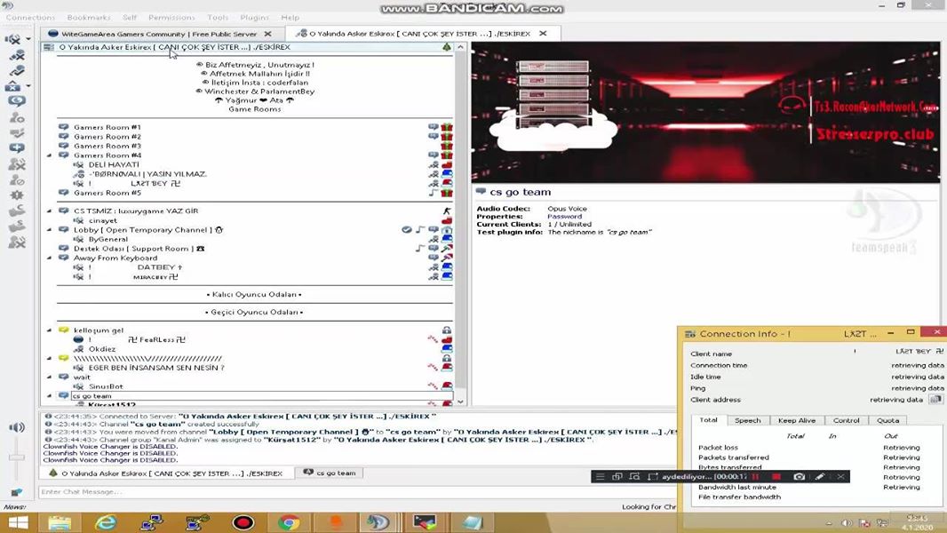
Task: Click the red server room banner image
Action: point(705,113)
